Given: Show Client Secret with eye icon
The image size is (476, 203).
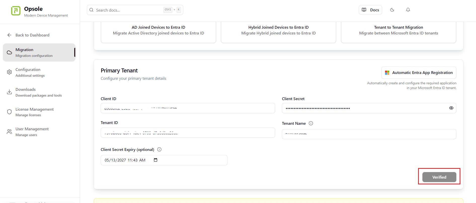Looking at the screenshot, I should point(451,108).
